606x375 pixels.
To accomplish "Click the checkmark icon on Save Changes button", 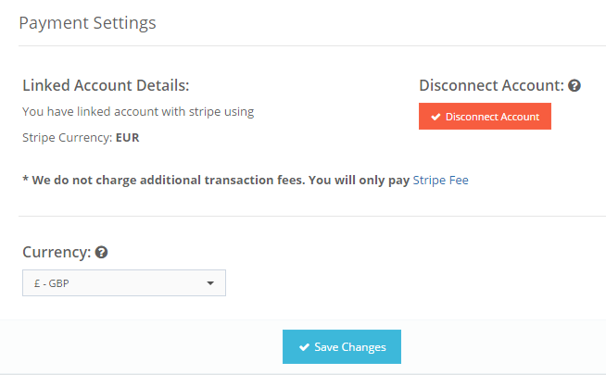I will (x=304, y=347).
